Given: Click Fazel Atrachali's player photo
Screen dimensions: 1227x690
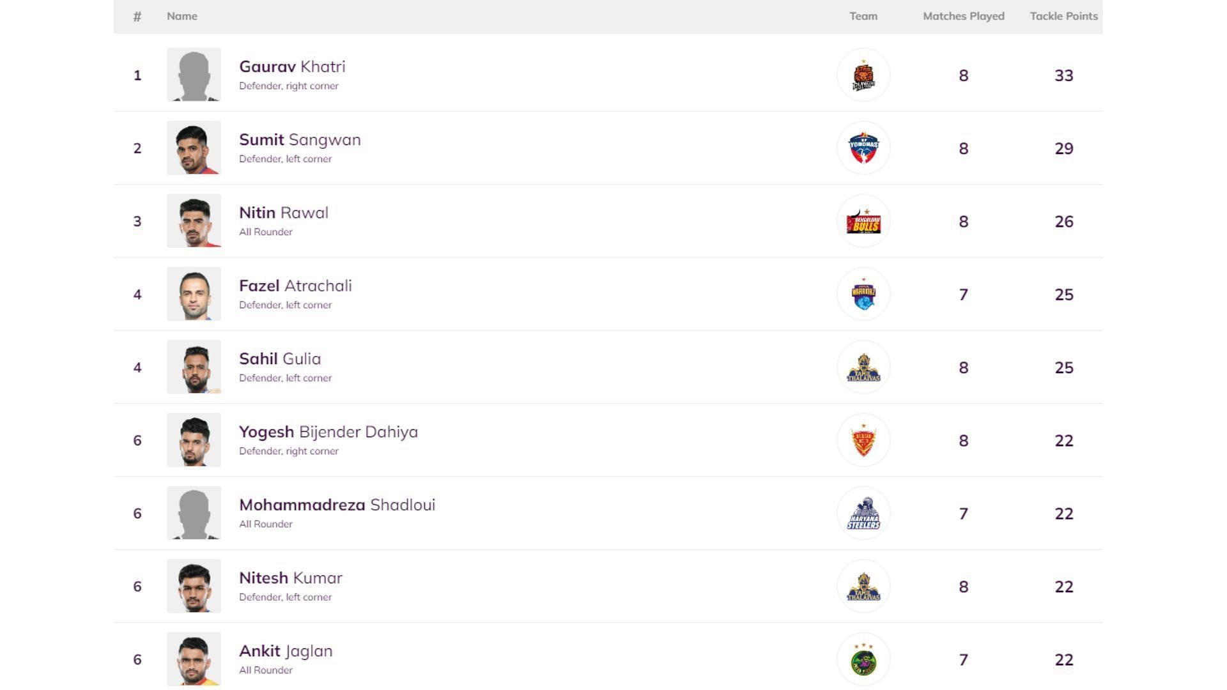Looking at the screenshot, I should 194,294.
